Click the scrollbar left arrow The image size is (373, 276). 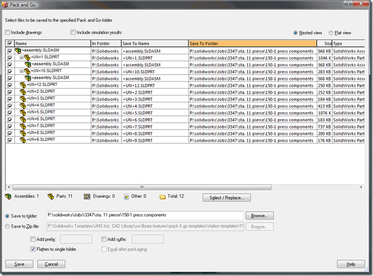(x=9, y=187)
